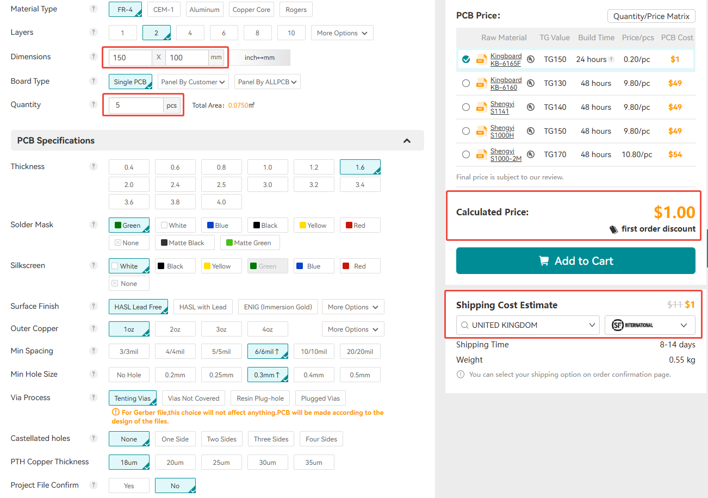Click the dimension width field 150
This screenshot has height=498, width=708.
131,57
